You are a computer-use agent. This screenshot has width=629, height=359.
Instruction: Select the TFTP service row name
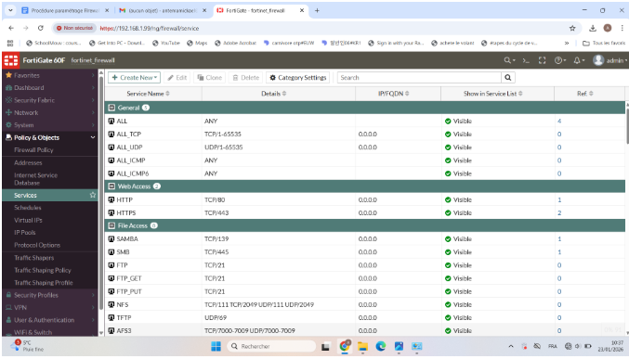pyautogui.click(x=124, y=318)
